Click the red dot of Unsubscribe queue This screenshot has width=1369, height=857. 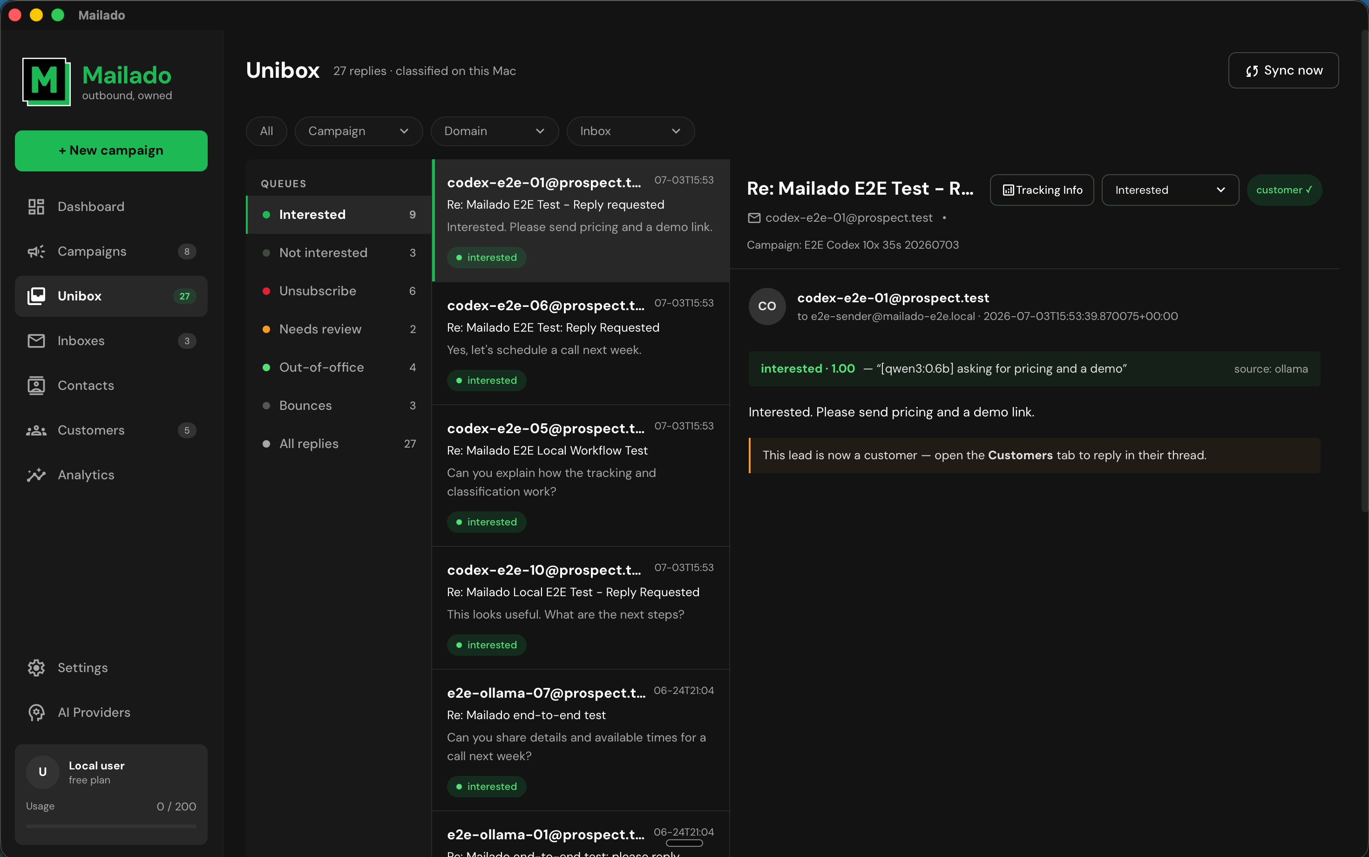pyautogui.click(x=266, y=292)
